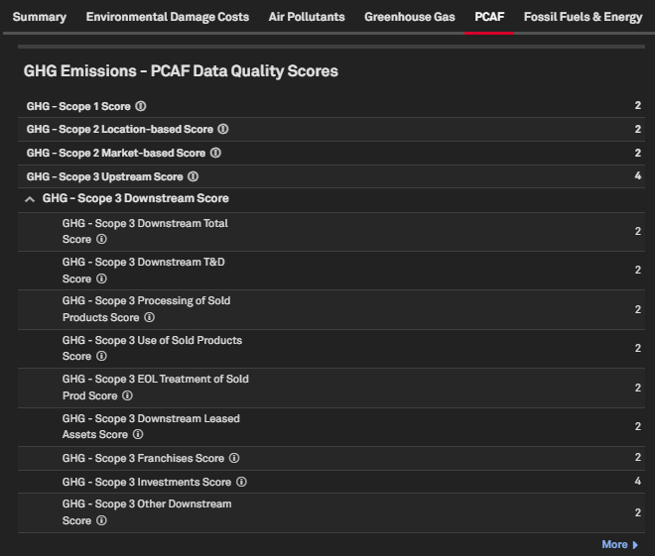Viewport: 655px width, 556px height.
Task: Click info icon for Scope 2 Market-based Score
Action: click(215, 154)
